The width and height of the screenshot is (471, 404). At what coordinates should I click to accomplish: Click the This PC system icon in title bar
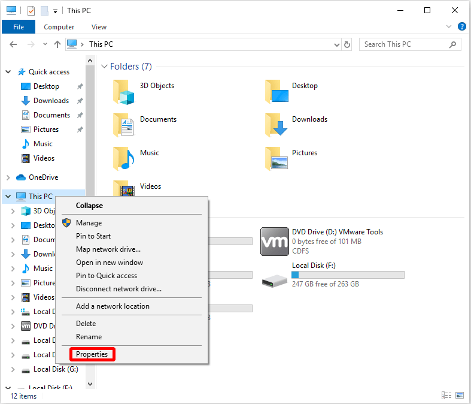[11, 11]
